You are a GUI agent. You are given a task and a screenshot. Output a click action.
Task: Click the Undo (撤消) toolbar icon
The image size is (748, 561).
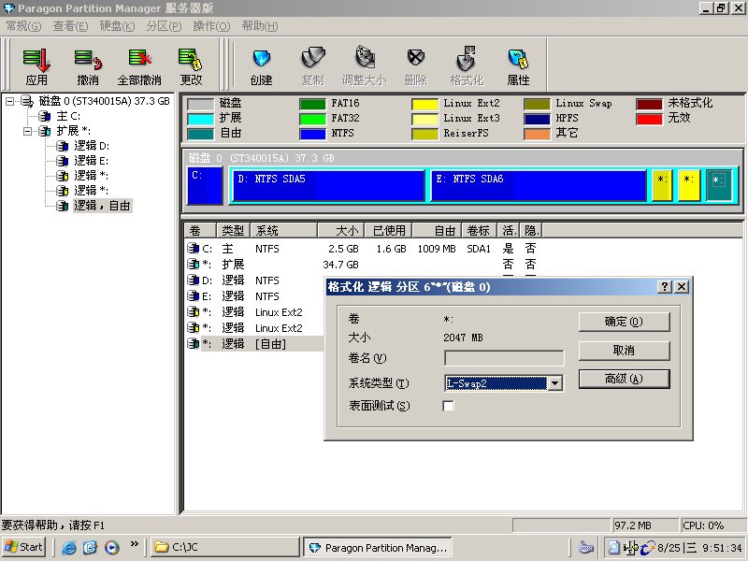tap(88, 65)
